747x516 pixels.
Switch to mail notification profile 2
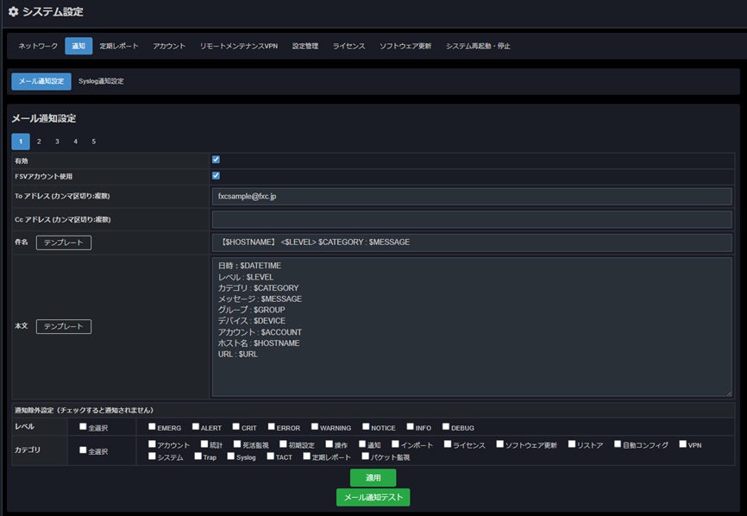tap(39, 142)
